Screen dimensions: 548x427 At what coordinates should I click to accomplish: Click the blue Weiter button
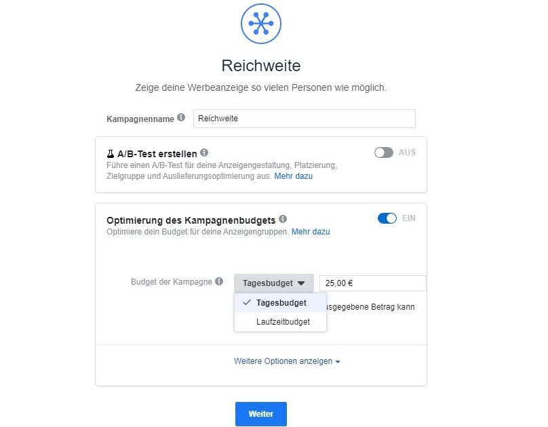click(261, 413)
